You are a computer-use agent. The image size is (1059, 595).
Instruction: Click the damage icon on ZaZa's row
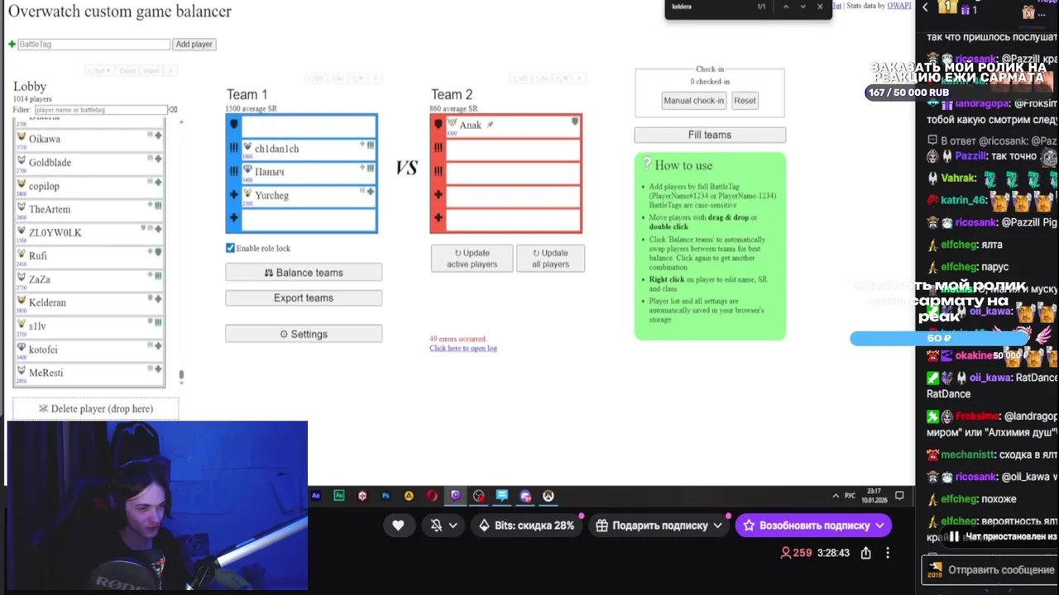[x=158, y=275]
